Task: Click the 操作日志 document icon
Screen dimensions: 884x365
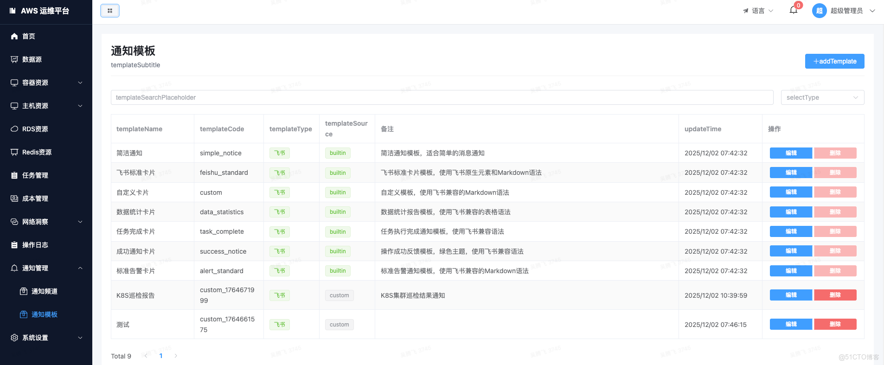Action: click(x=14, y=245)
